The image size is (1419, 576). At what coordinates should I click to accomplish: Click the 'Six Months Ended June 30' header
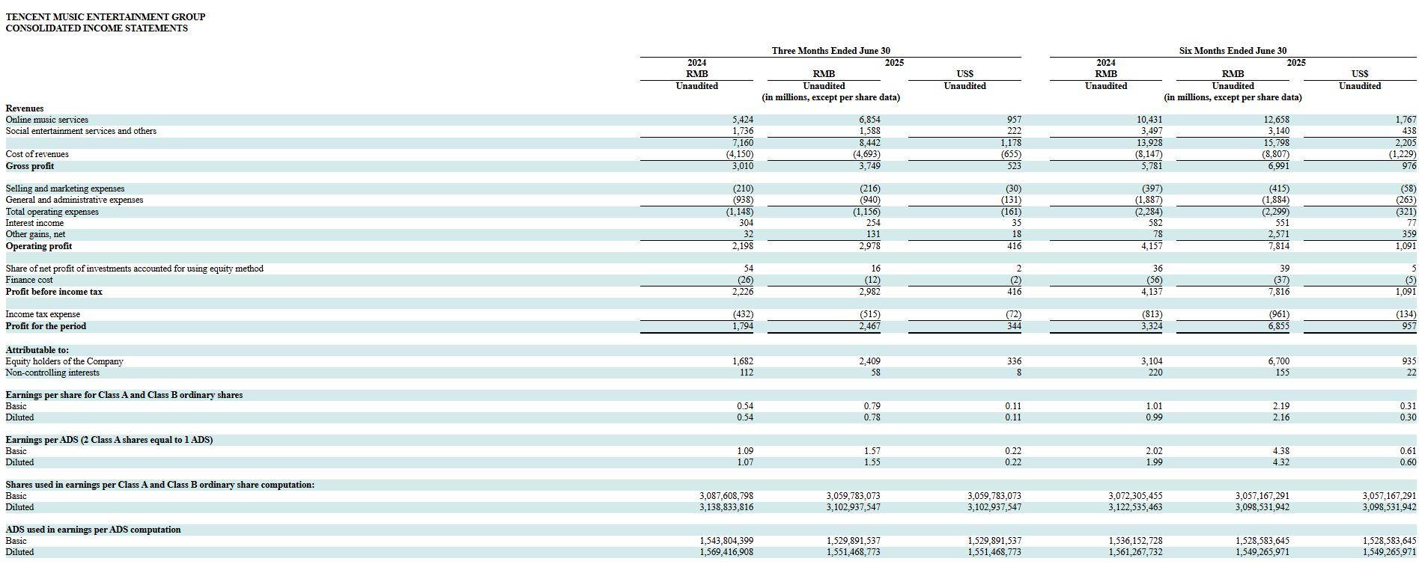tap(1233, 51)
